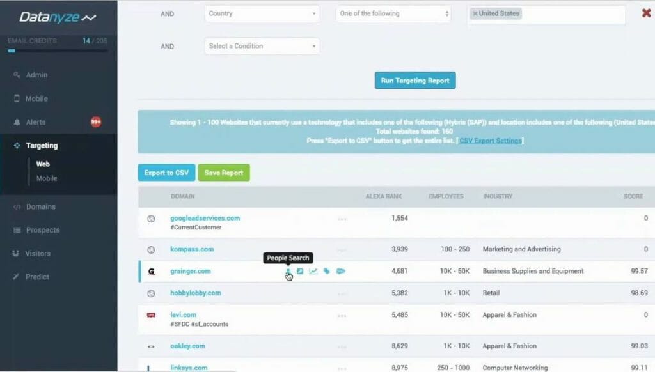
Task: Open the hobbylobby.com domain link
Action: tap(196, 293)
